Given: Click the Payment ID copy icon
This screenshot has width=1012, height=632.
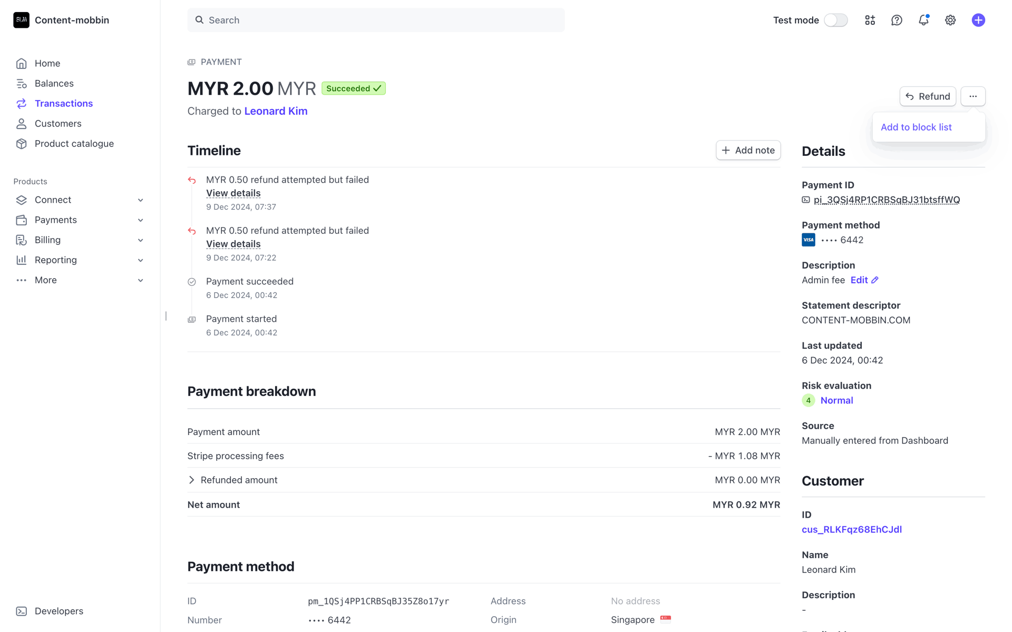Looking at the screenshot, I should click(x=806, y=200).
